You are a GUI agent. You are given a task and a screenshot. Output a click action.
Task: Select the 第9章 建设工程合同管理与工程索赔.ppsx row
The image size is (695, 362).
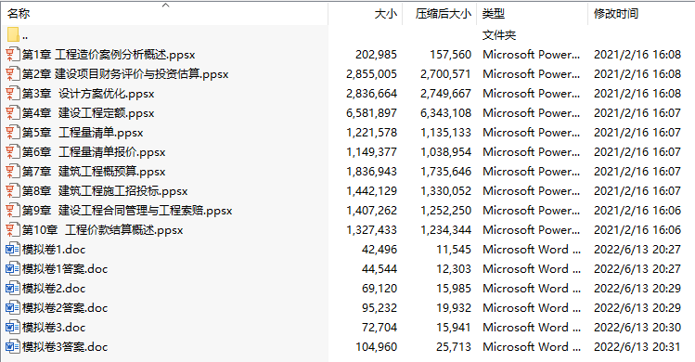pyautogui.click(x=347, y=211)
